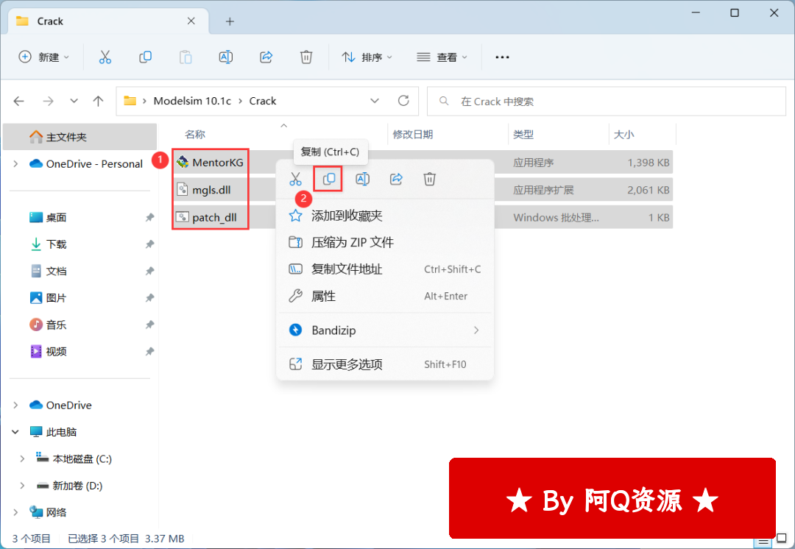Screen dimensions: 795x549
Task: Open the 查看 (View) dropdown
Action: [x=442, y=57]
